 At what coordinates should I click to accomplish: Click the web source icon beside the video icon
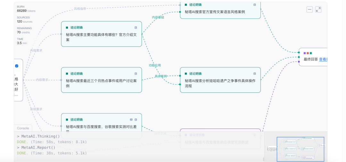click(x=136, y=120)
